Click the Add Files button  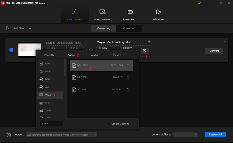click(15, 28)
